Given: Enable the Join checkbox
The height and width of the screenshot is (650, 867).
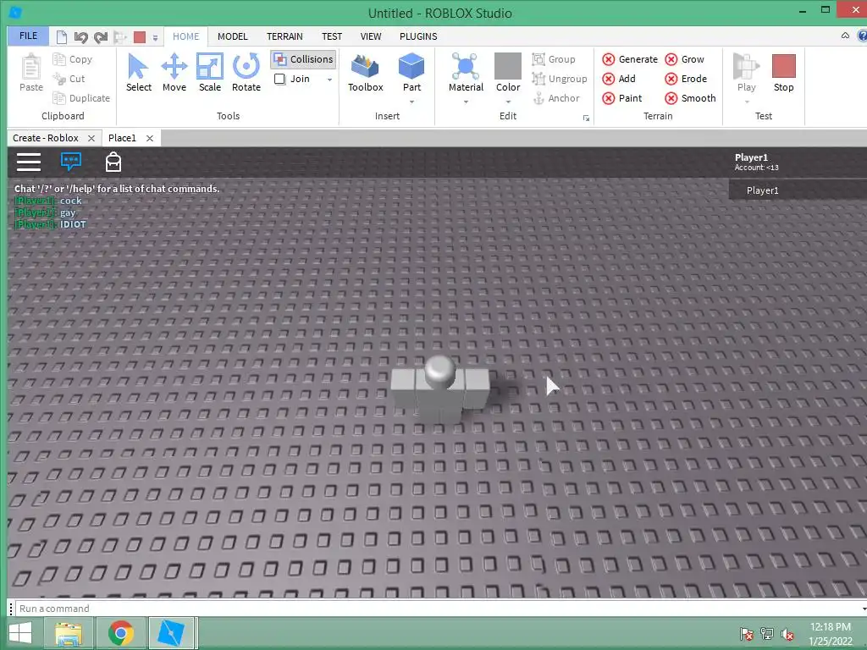Looking at the screenshot, I should click(279, 79).
